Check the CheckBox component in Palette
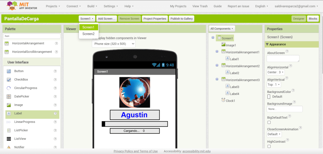Image resolution: width=323 pixels, height=154 pixels. (9, 80)
